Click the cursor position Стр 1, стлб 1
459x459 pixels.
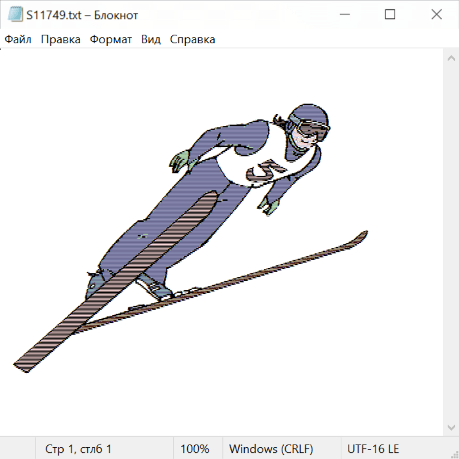click(x=79, y=449)
